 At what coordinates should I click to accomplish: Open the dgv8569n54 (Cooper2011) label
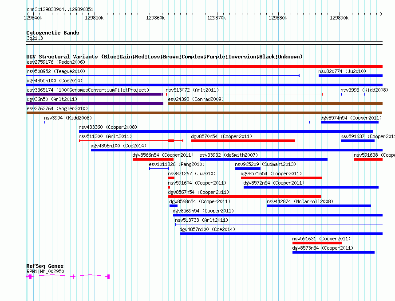(203, 211)
